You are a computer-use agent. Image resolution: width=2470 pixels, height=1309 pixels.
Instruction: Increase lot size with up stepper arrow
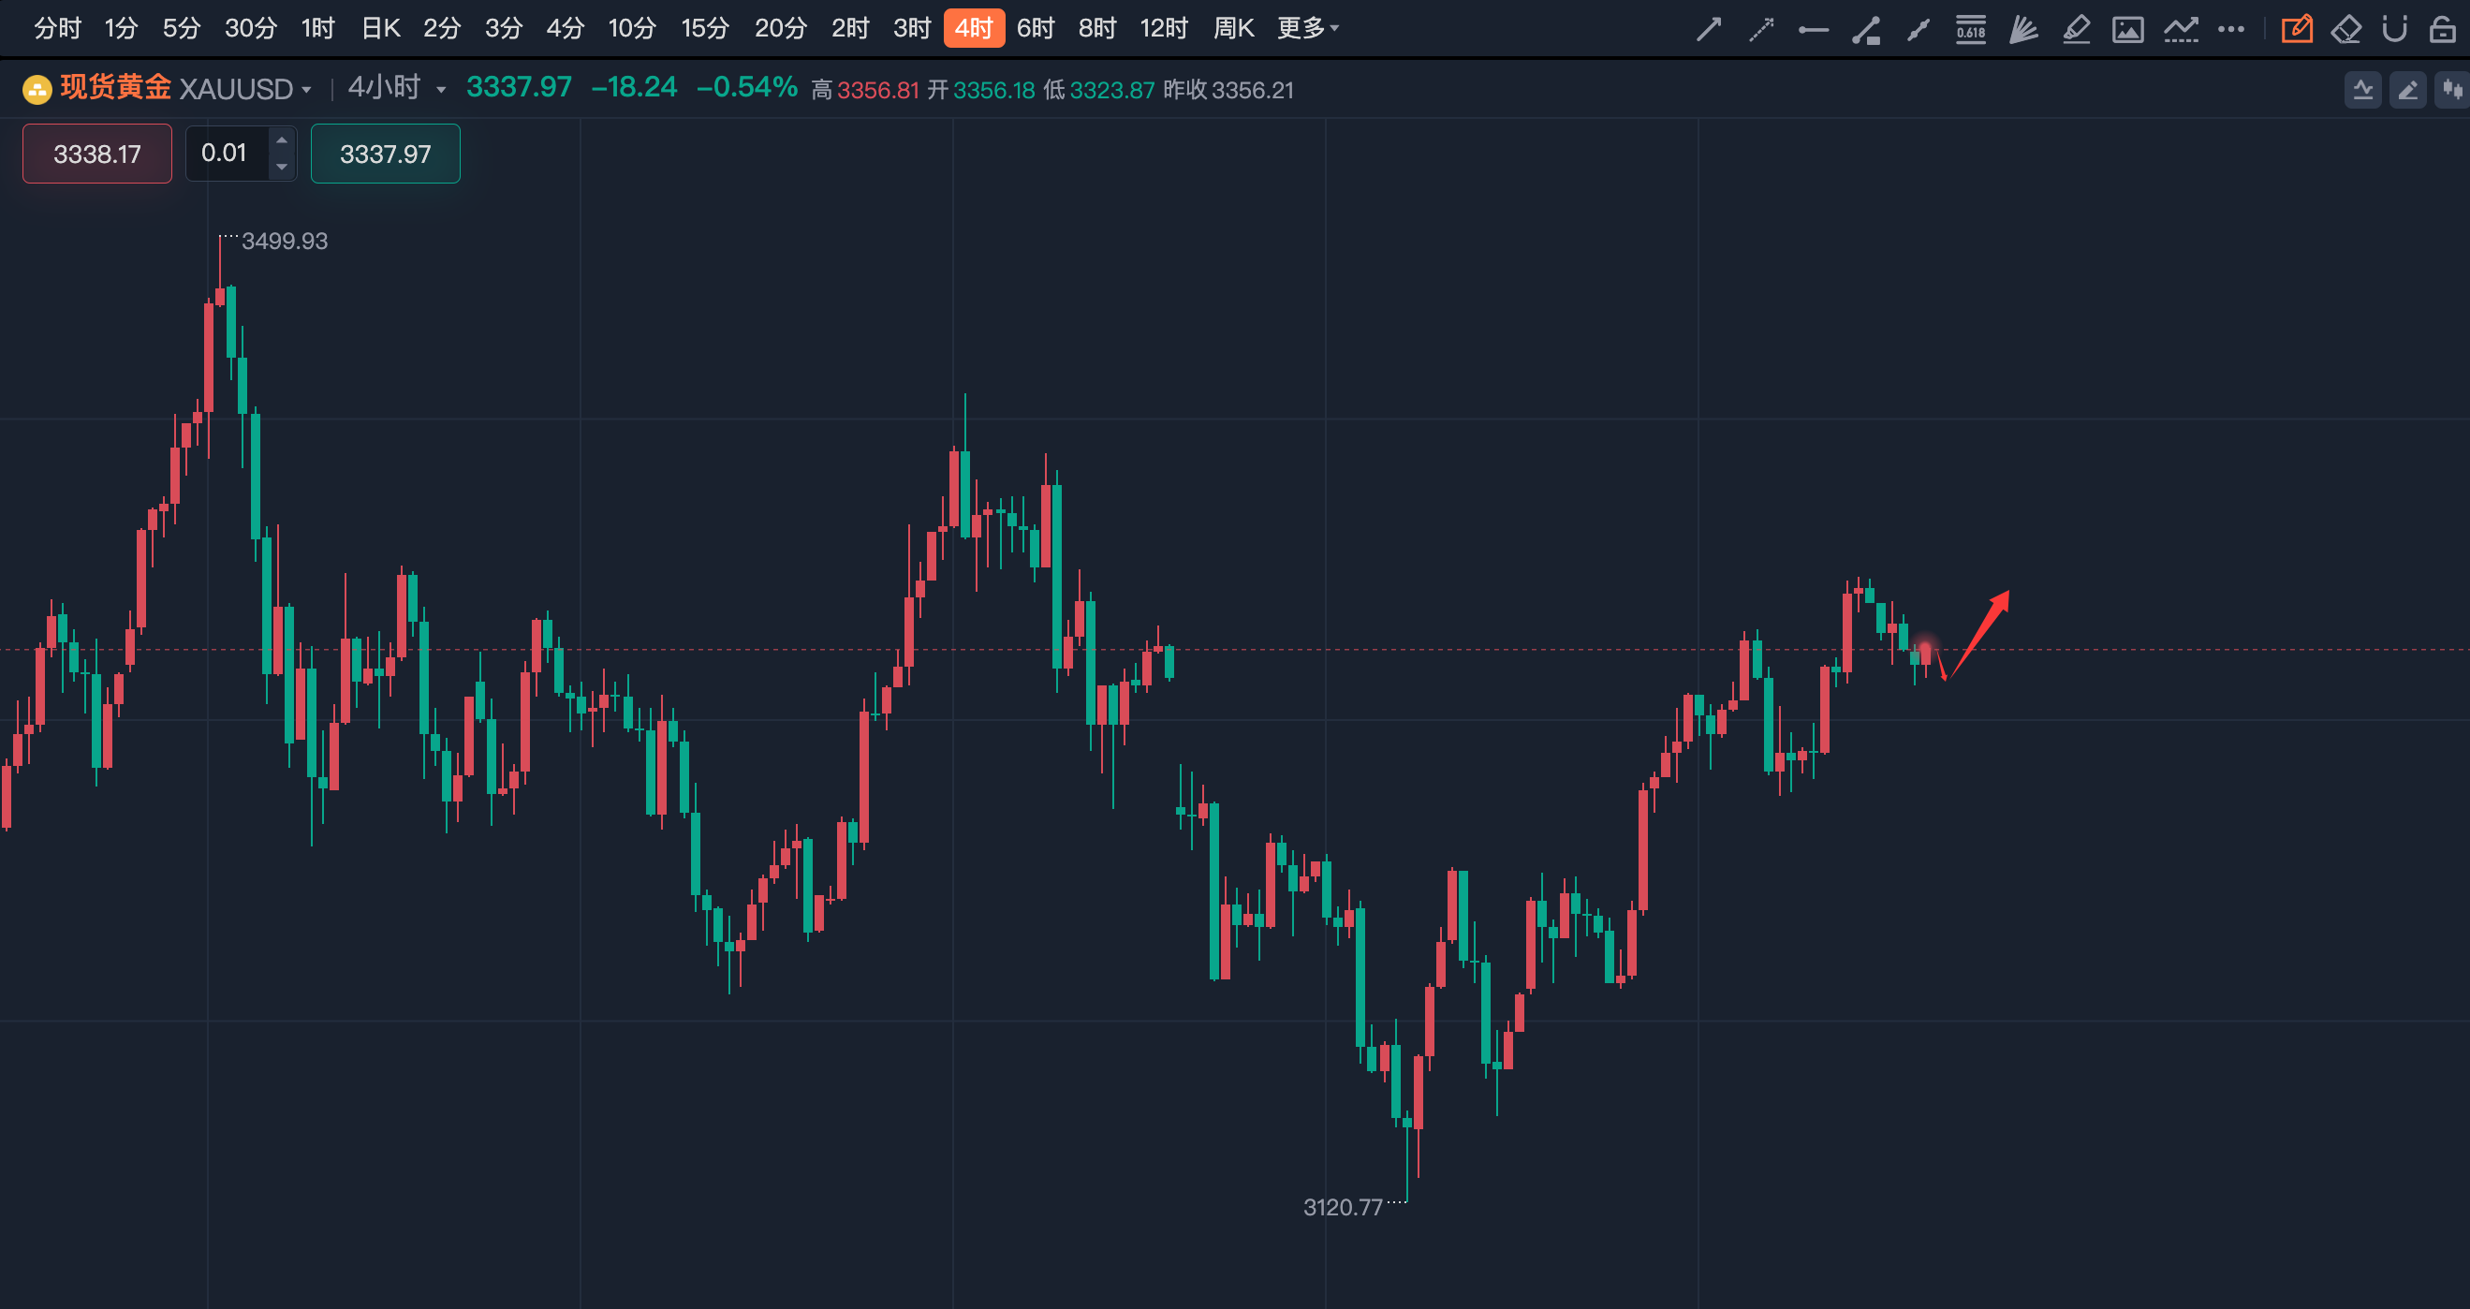click(x=281, y=140)
